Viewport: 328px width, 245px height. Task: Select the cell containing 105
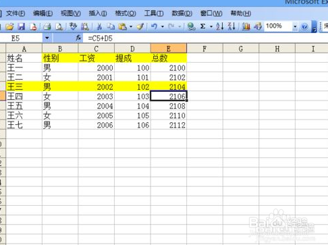(132, 115)
